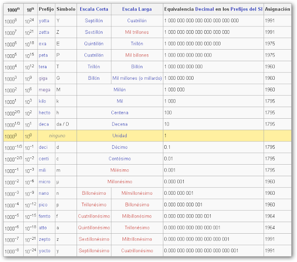Open the Decena link

tap(120, 124)
